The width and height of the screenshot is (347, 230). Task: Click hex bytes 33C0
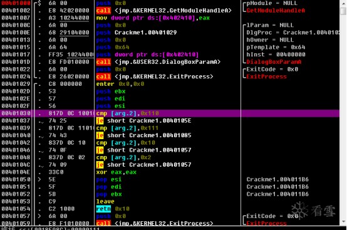(56, 172)
